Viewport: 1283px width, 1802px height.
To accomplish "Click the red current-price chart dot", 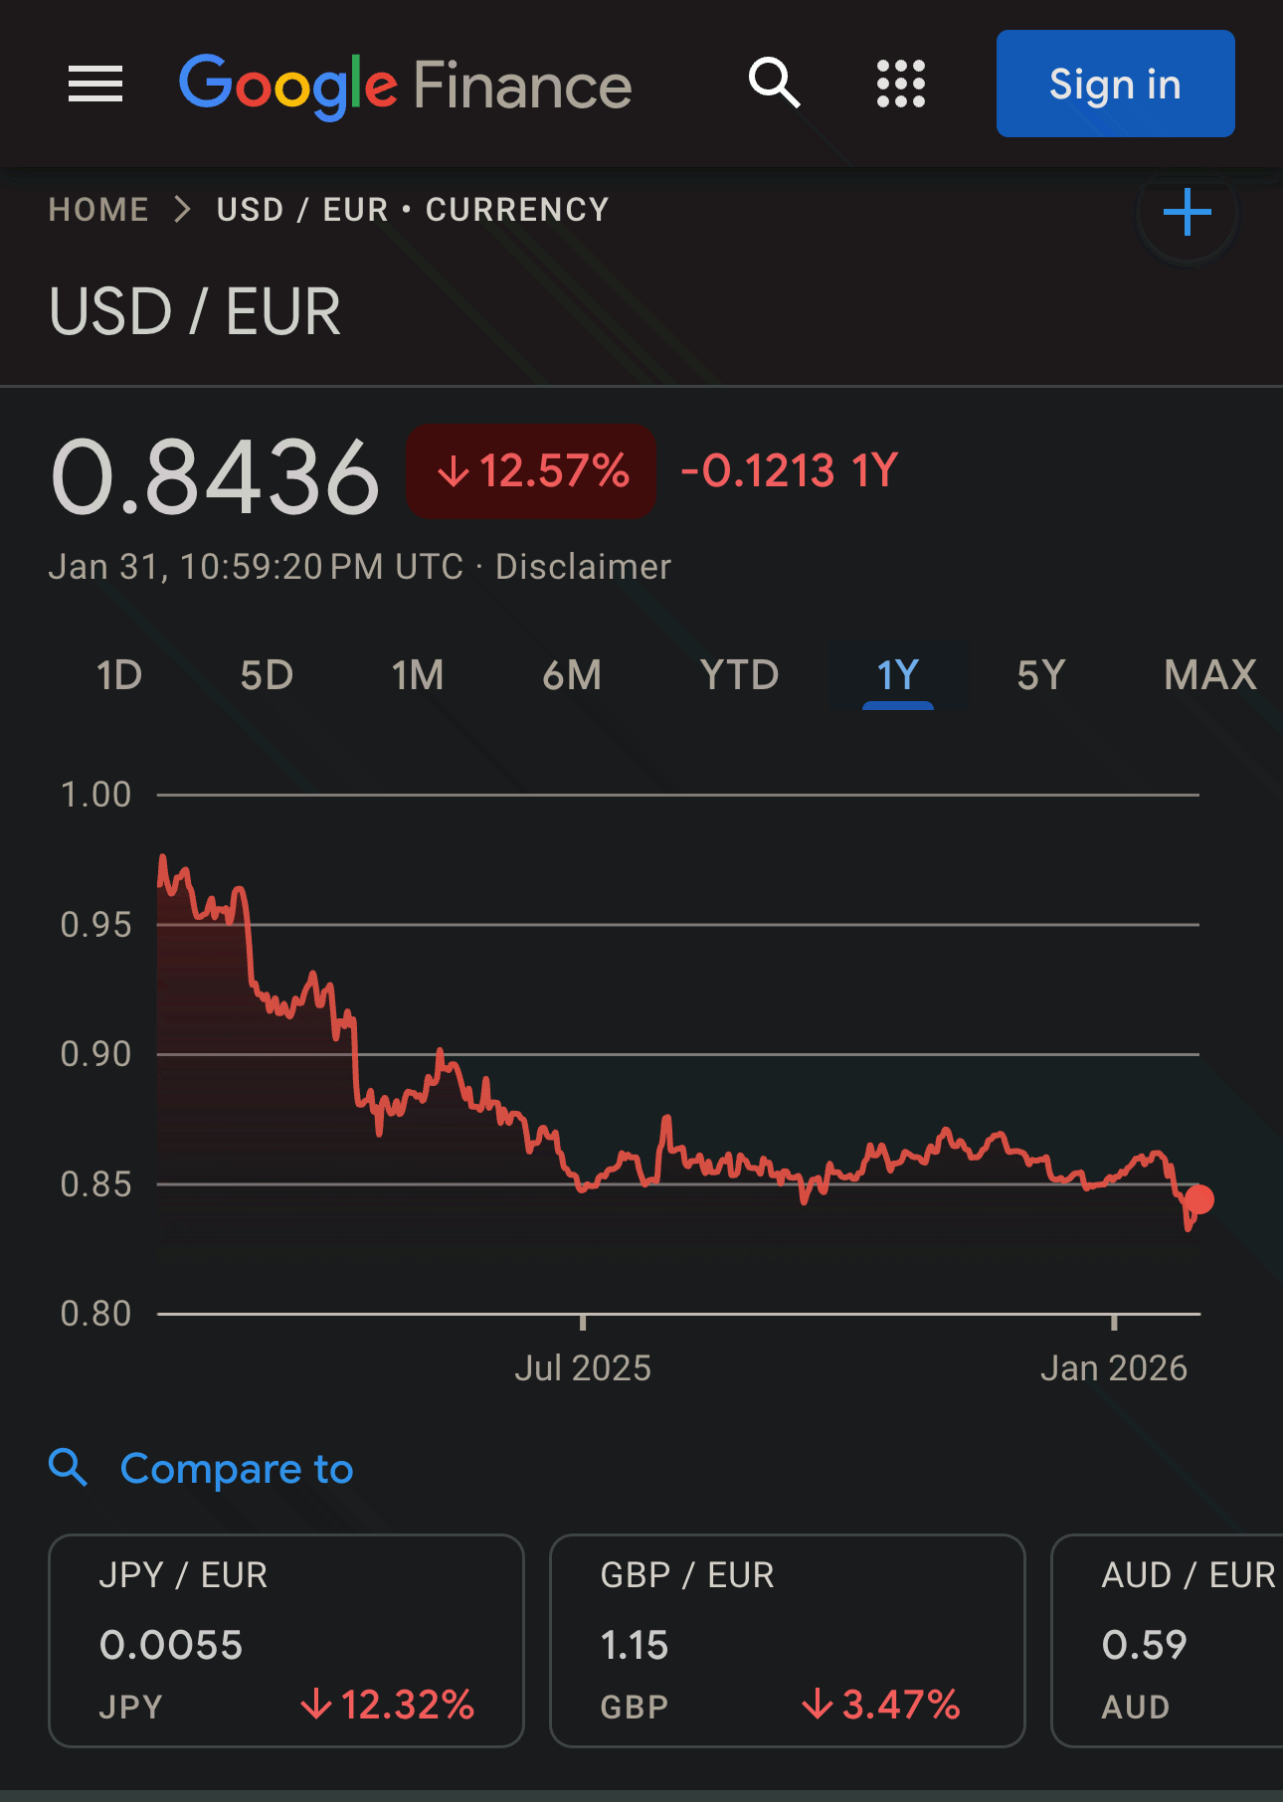I will click(x=1198, y=1199).
